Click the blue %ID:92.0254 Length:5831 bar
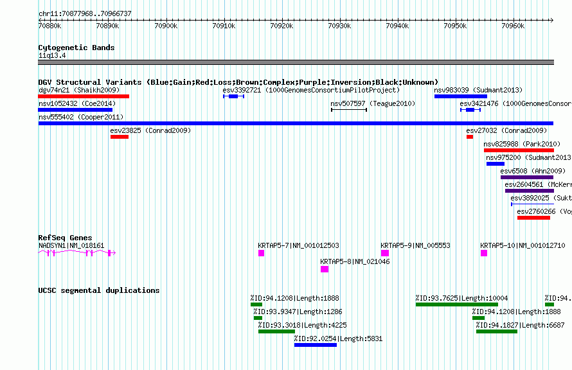The height and width of the screenshot is (370, 572). 316,345
